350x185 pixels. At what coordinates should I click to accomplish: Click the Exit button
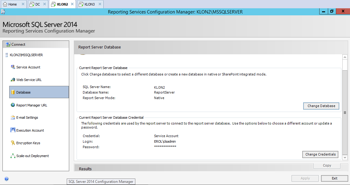point(334,178)
